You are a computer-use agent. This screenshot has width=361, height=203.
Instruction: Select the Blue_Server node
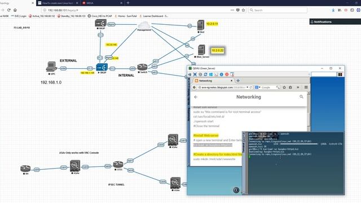click(201, 50)
